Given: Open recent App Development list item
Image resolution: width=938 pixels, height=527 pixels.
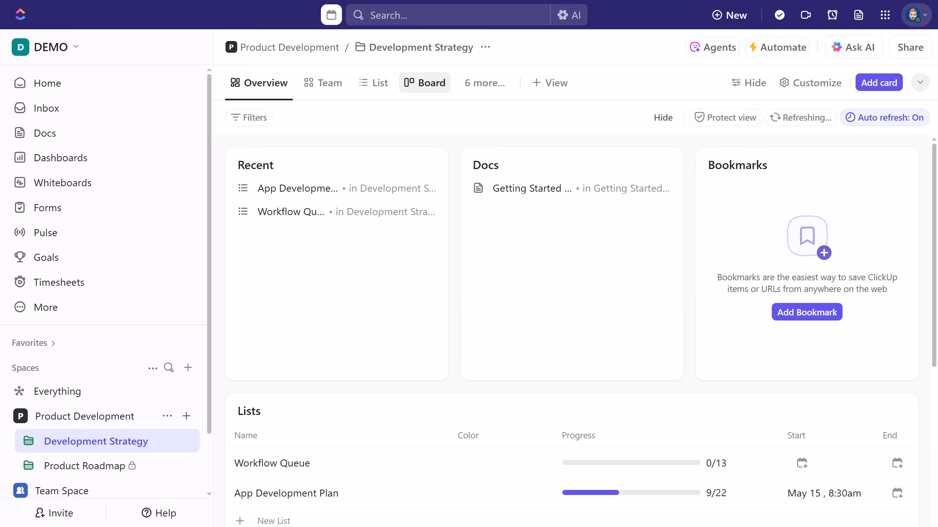Looking at the screenshot, I should 337,188.
